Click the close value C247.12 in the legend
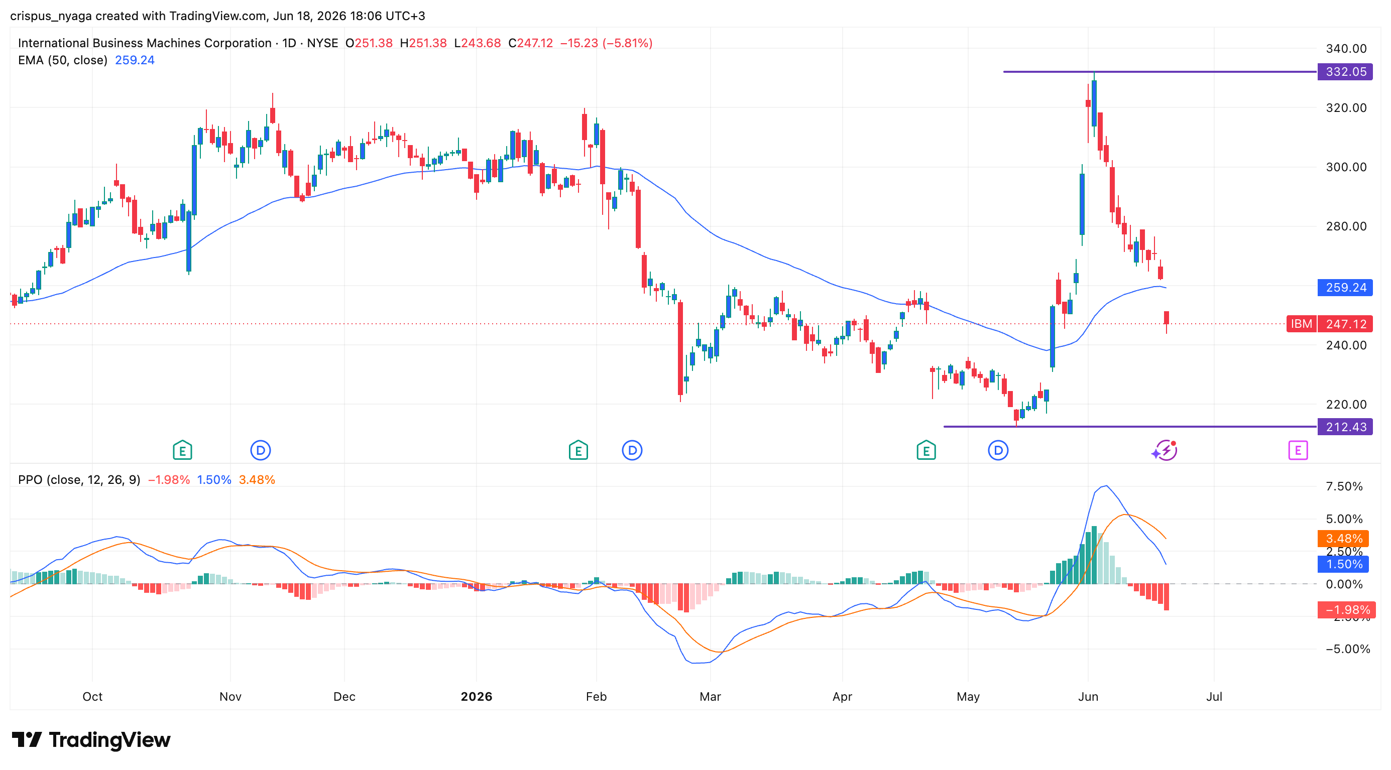1391x770 pixels. click(x=531, y=43)
